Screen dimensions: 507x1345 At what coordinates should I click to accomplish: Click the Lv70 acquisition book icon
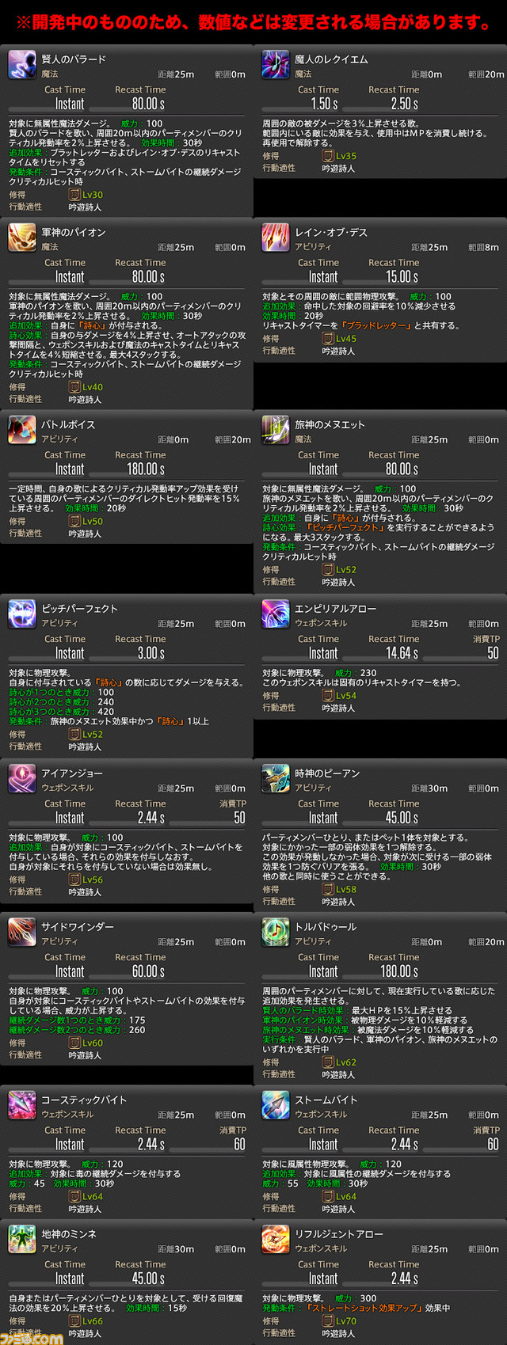click(328, 1321)
